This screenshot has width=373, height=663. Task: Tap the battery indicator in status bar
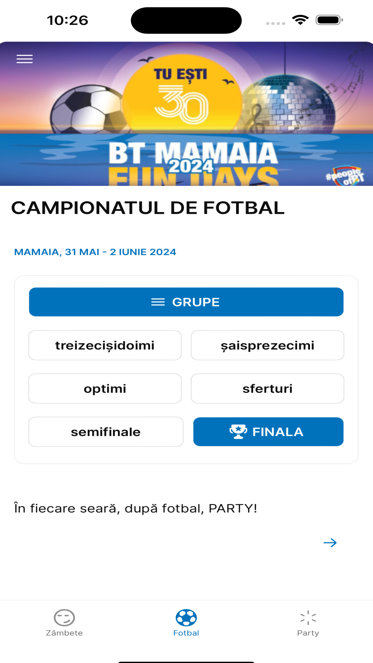coord(329,20)
